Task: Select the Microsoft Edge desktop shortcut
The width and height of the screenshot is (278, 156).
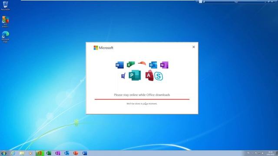Action: click(x=5, y=37)
